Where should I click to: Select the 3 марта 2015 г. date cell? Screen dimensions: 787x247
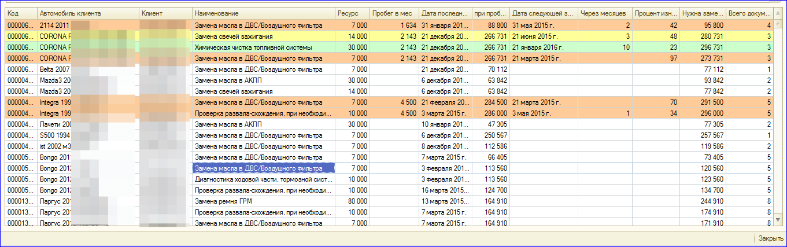coord(446,113)
